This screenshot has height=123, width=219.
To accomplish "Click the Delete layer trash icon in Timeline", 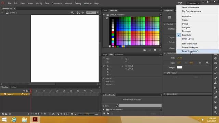I will pyautogui.click(x=10, y=114).
